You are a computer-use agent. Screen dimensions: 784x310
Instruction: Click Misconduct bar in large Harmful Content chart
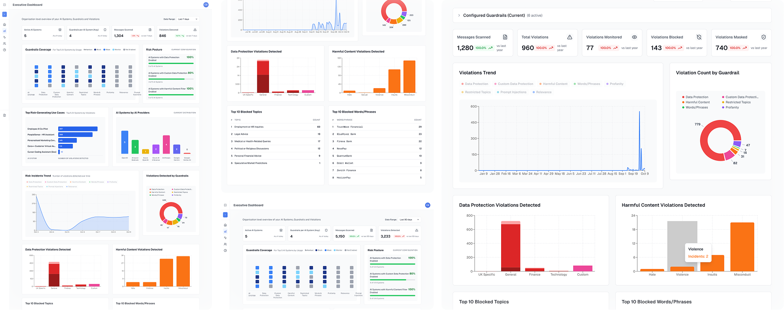[x=742, y=247]
